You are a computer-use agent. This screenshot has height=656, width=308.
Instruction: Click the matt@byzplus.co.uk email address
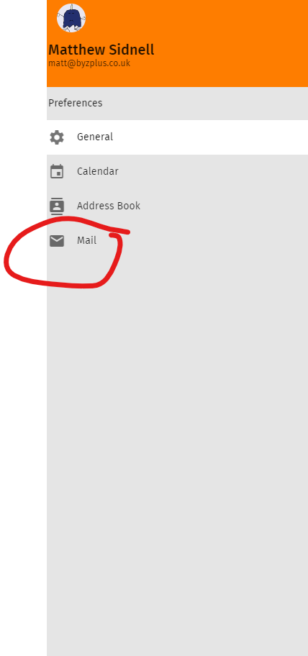89,63
